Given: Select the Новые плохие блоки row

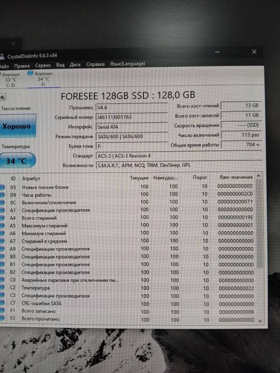Looking at the screenshot, I should [x=128, y=186].
